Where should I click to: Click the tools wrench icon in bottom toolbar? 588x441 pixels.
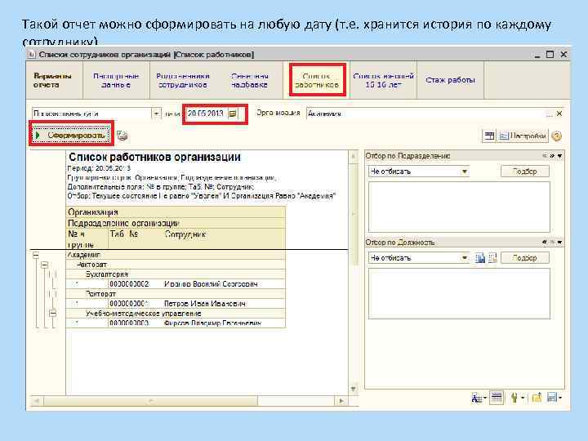pyautogui.click(x=514, y=398)
